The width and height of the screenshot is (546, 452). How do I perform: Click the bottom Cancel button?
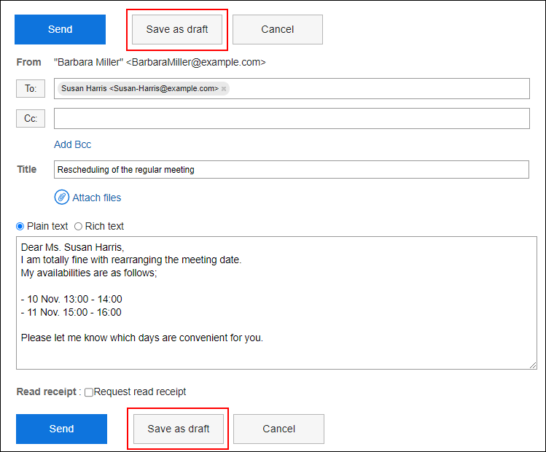point(278,429)
